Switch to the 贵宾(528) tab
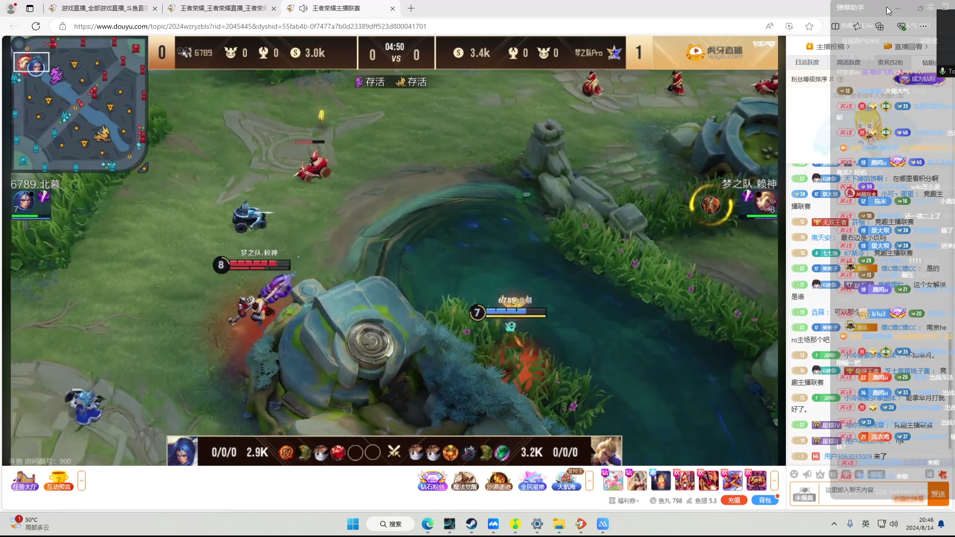 (890, 62)
